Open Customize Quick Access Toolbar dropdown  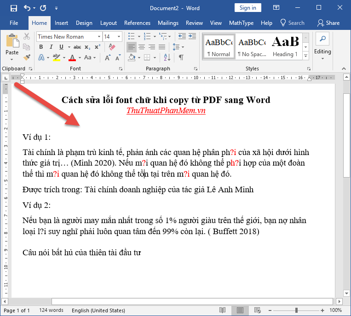point(57,8)
